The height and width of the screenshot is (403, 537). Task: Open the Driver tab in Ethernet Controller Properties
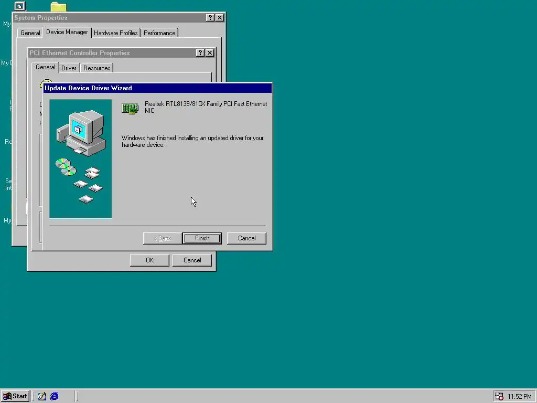coord(69,68)
